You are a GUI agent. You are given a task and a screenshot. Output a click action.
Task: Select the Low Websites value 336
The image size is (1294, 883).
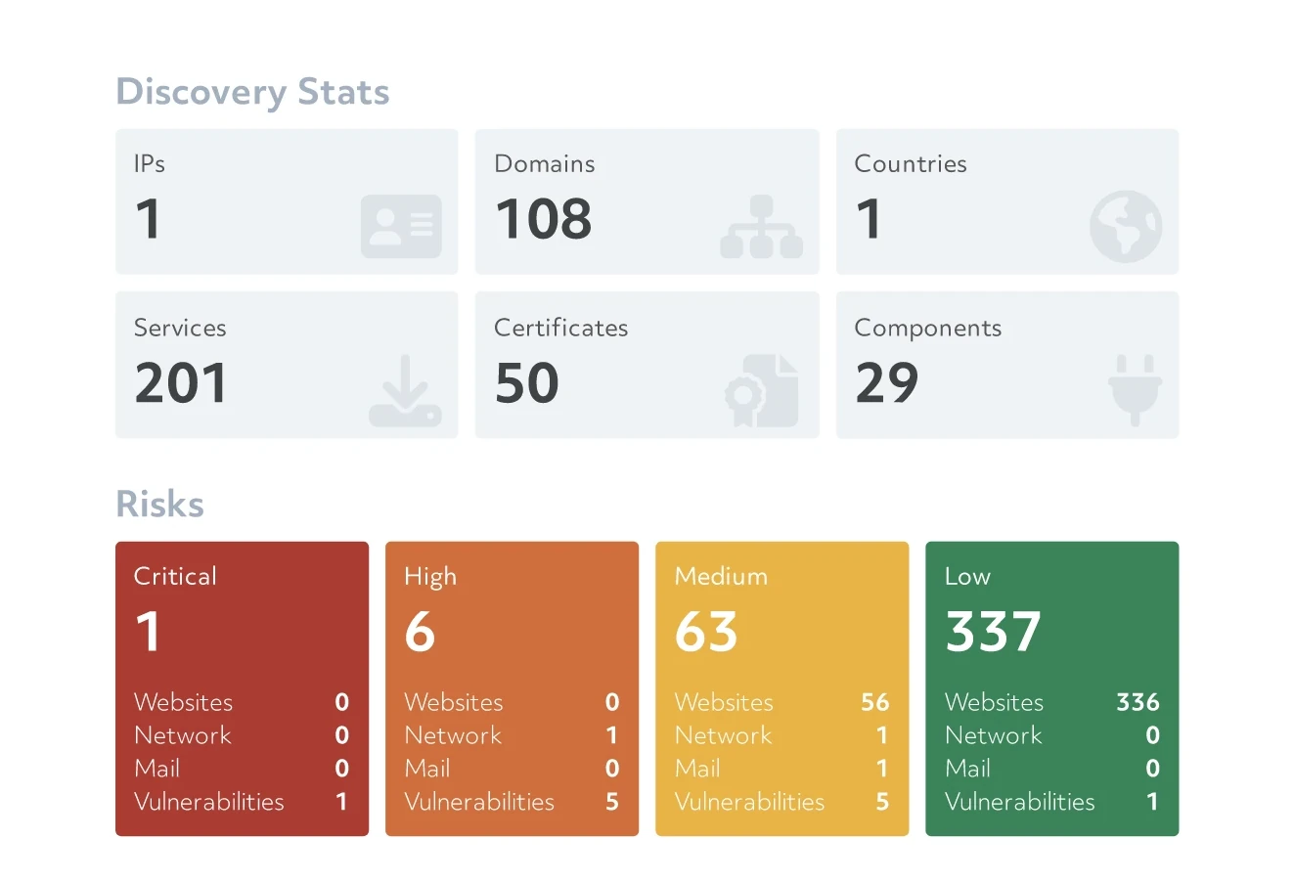pyautogui.click(x=1138, y=702)
